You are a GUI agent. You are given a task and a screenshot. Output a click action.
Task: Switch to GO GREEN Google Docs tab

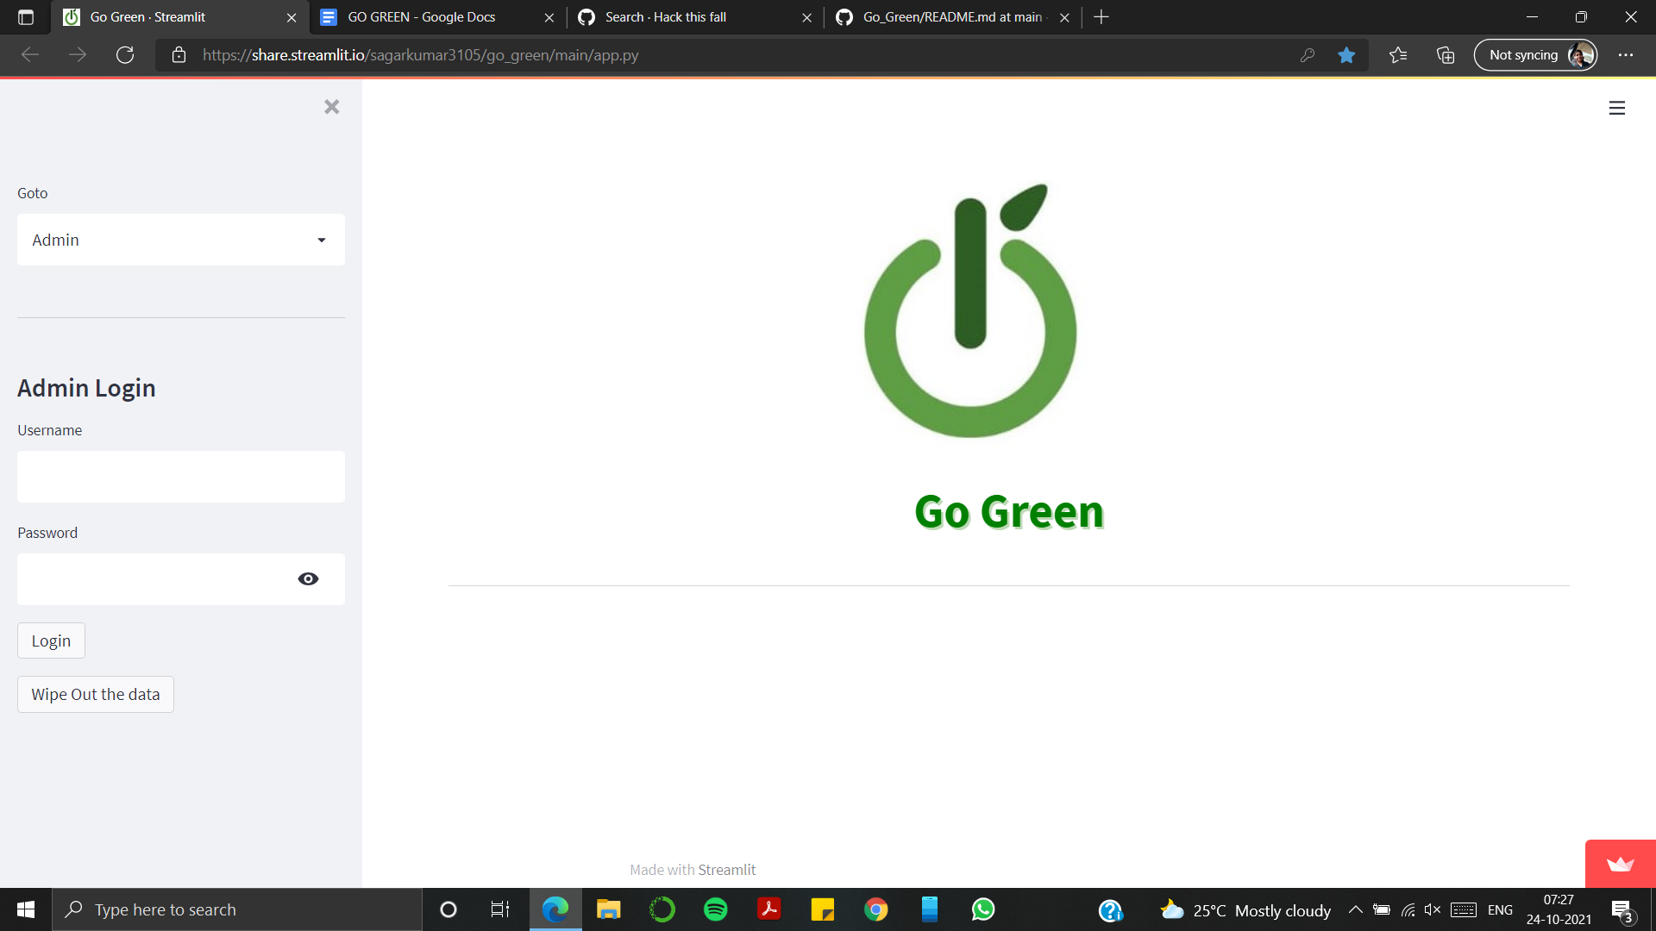click(x=421, y=17)
